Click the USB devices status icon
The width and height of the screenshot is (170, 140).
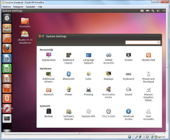pyautogui.click(x=137, y=137)
